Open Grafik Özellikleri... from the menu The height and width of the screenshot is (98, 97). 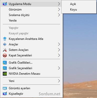31,63
